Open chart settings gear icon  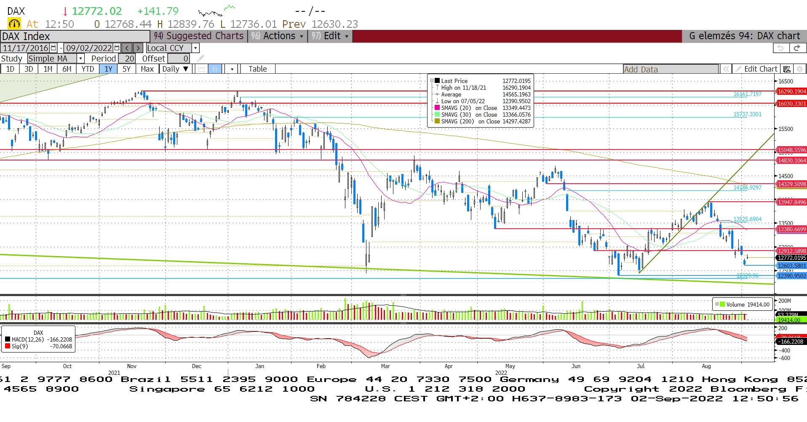click(800, 69)
